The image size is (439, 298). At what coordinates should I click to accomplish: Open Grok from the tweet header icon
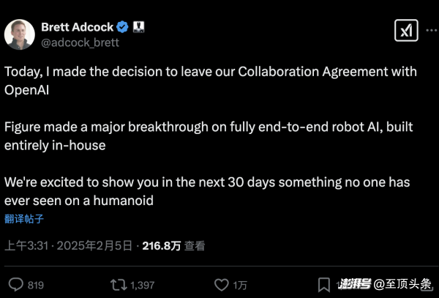point(405,31)
